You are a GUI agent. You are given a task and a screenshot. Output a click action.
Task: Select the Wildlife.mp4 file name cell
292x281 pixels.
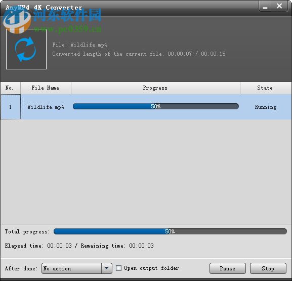[x=46, y=107]
